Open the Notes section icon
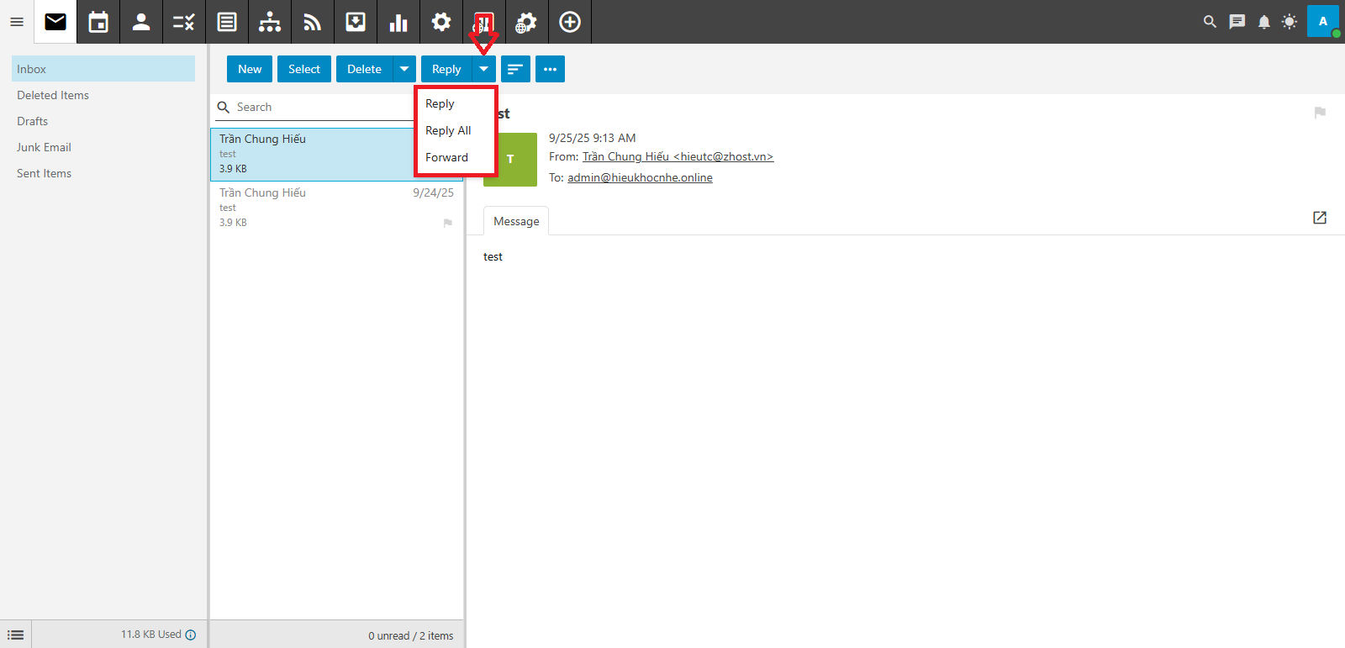 227,22
